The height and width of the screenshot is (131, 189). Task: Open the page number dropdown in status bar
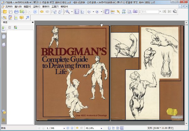pyautogui.click(x=64, y=128)
